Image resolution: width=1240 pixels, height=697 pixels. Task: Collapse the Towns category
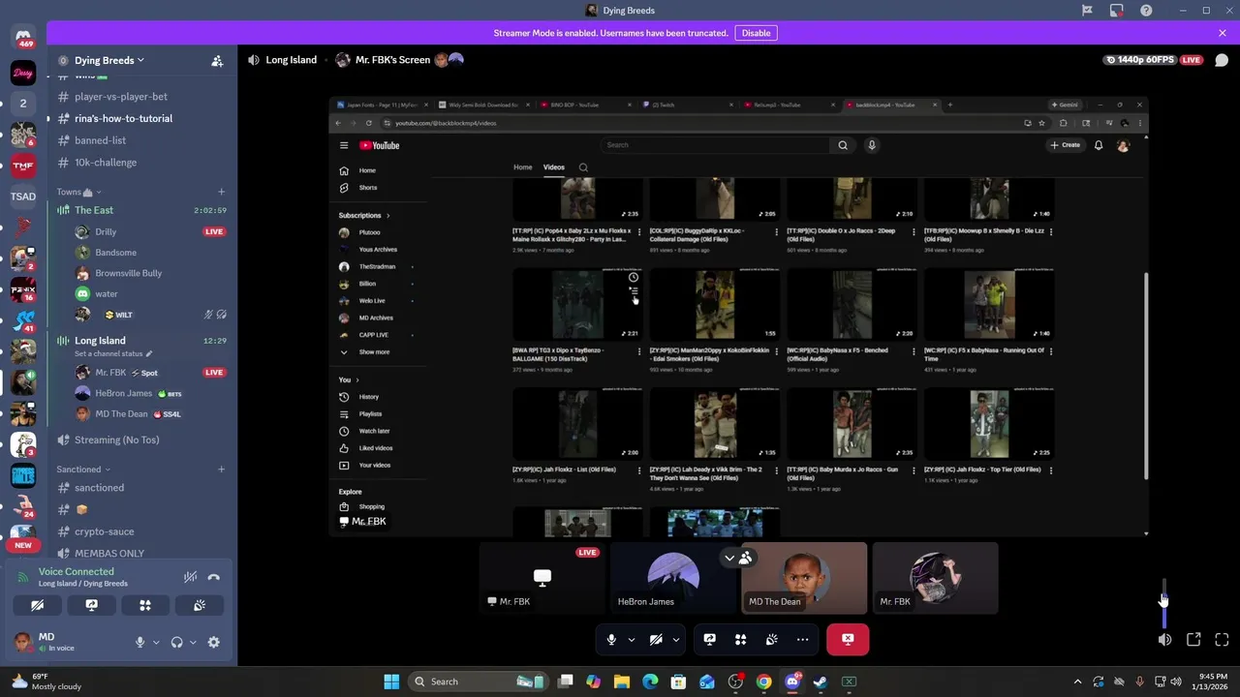coord(77,192)
